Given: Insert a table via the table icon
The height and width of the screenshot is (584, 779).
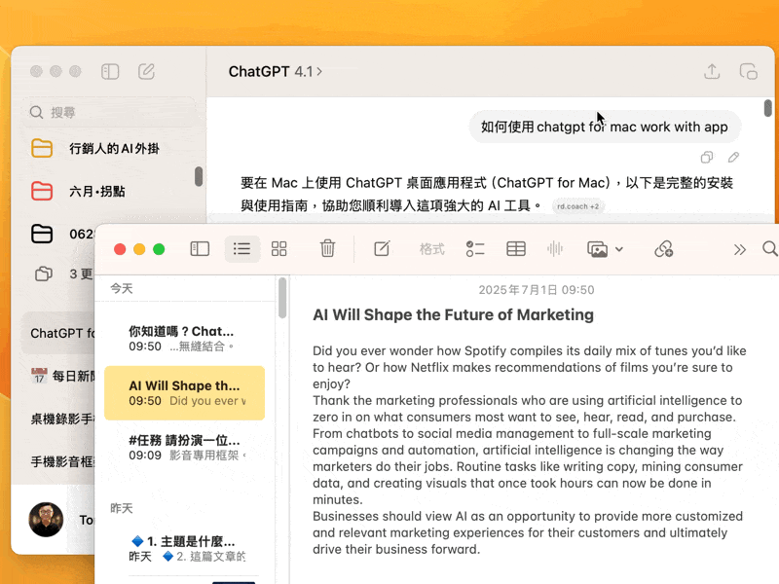Looking at the screenshot, I should (x=516, y=249).
